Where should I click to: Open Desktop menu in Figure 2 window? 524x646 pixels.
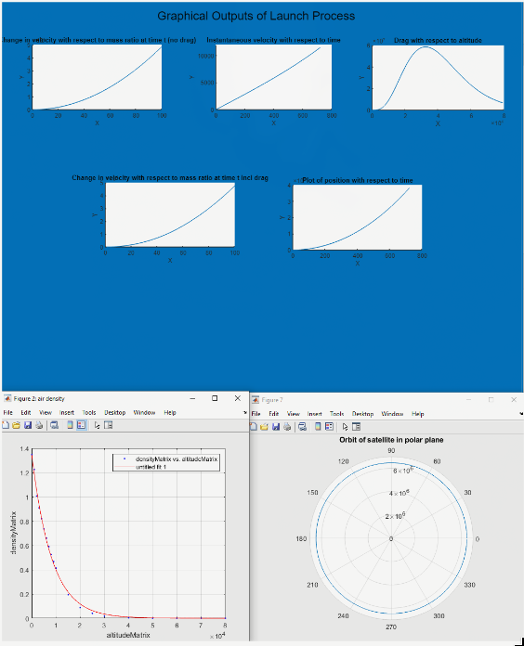(x=115, y=412)
